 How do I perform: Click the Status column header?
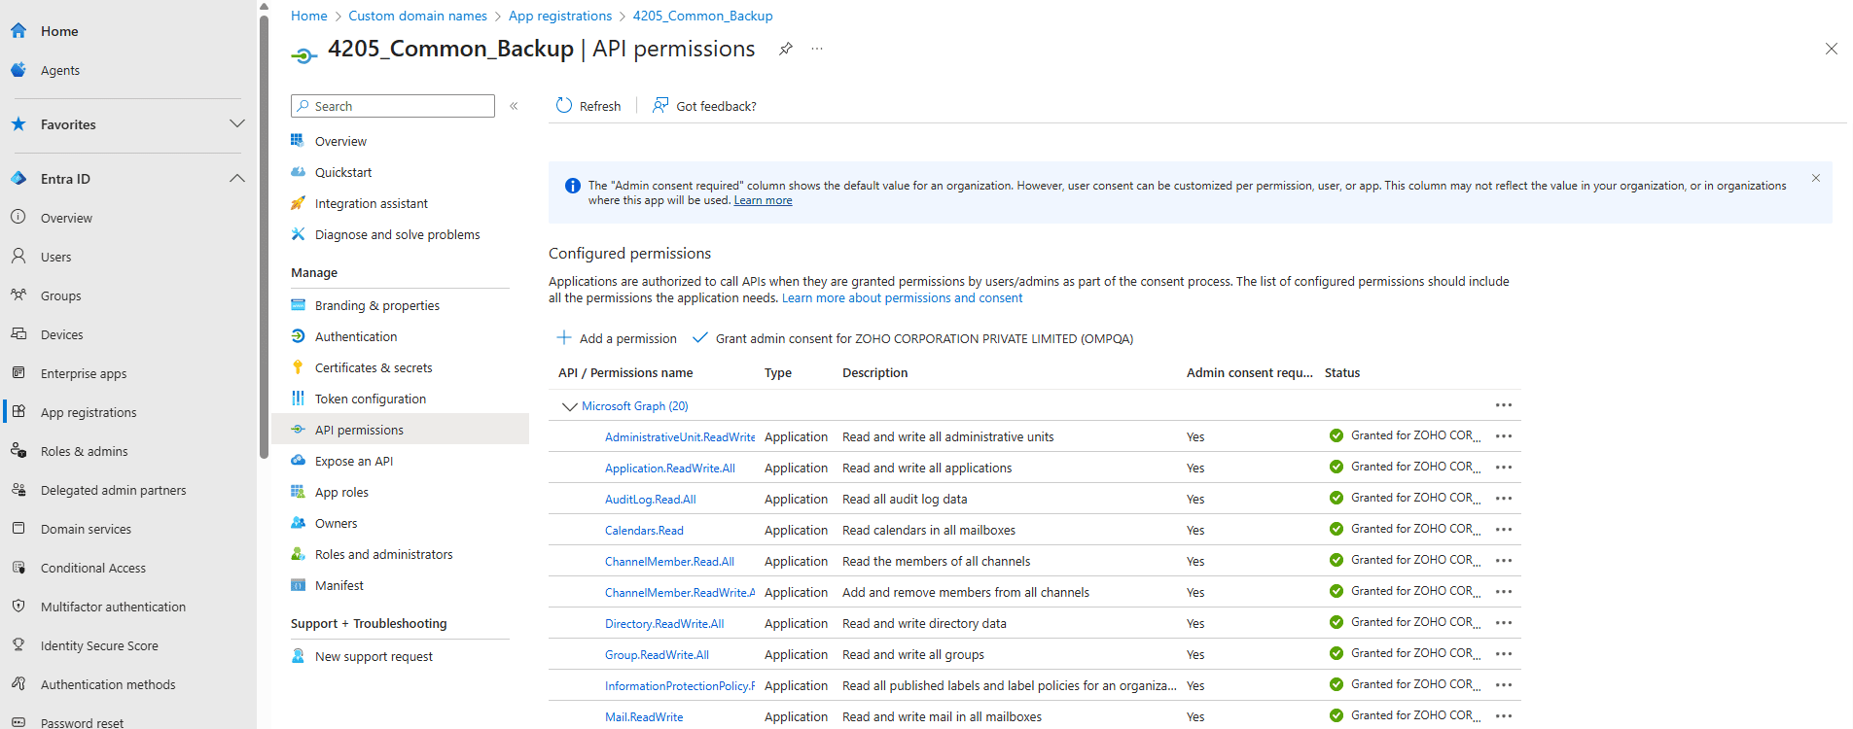tap(1342, 372)
